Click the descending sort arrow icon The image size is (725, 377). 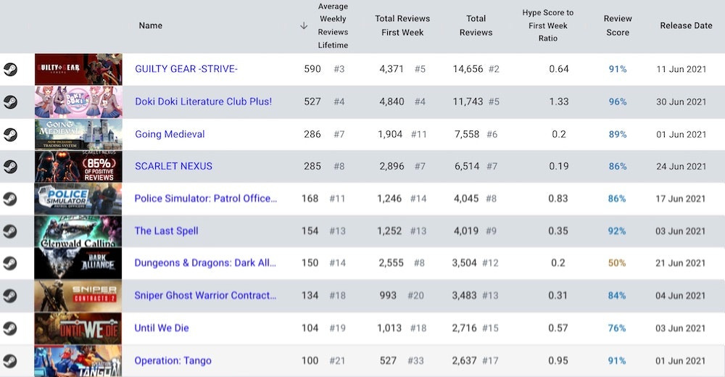click(304, 25)
